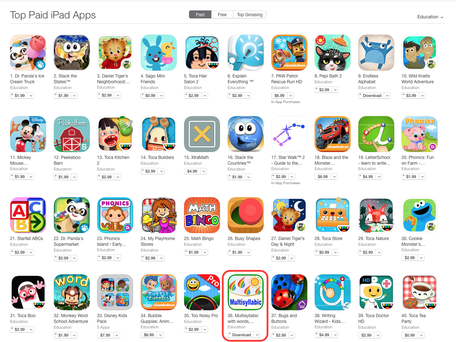Open the Too Noisy Pro app icon
This screenshot has height=342, width=456.
(x=202, y=292)
